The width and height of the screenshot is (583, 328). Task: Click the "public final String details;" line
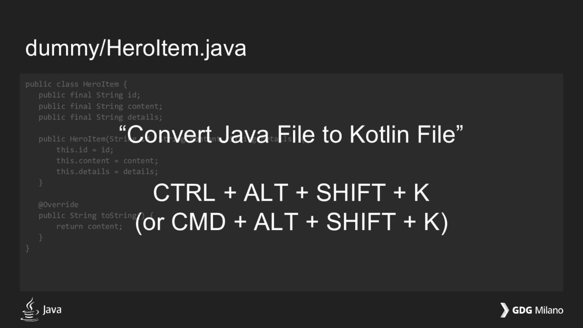pyautogui.click(x=100, y=117)
